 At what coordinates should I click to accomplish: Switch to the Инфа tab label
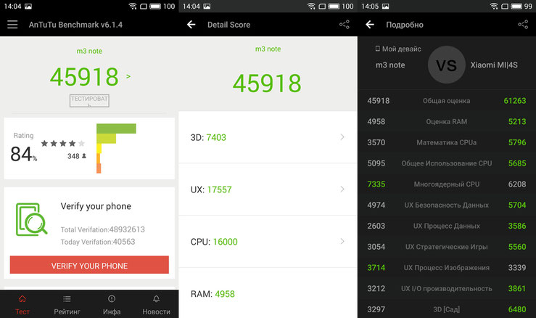(112, 312)
